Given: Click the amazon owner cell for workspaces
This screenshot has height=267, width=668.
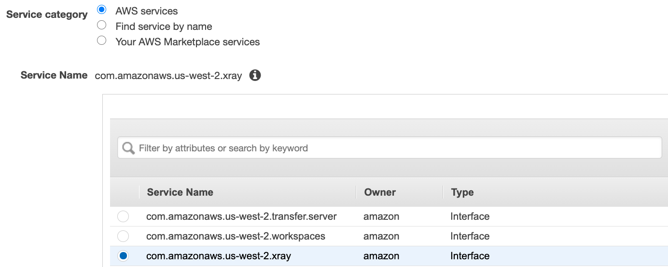Looking at the screenshot, I should pyautogui.click(x=381, y=236).
